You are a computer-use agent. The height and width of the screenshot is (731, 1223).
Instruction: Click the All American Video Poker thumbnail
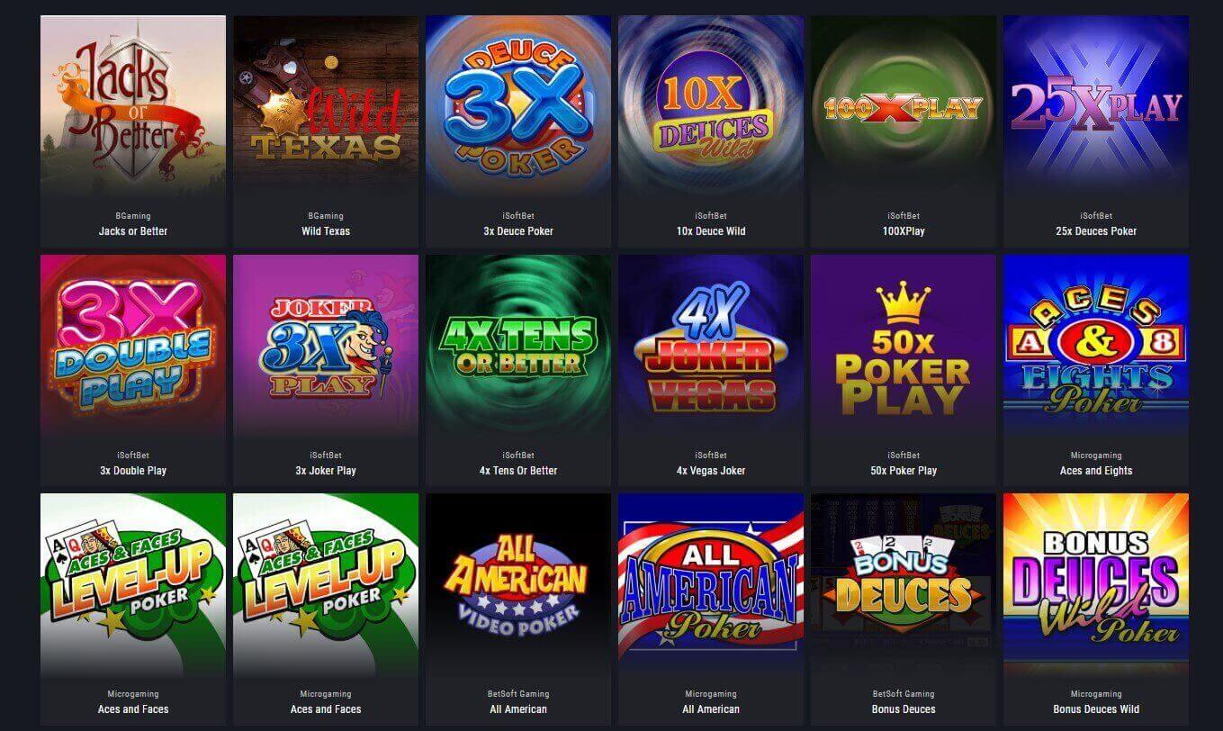click(518, 586)
